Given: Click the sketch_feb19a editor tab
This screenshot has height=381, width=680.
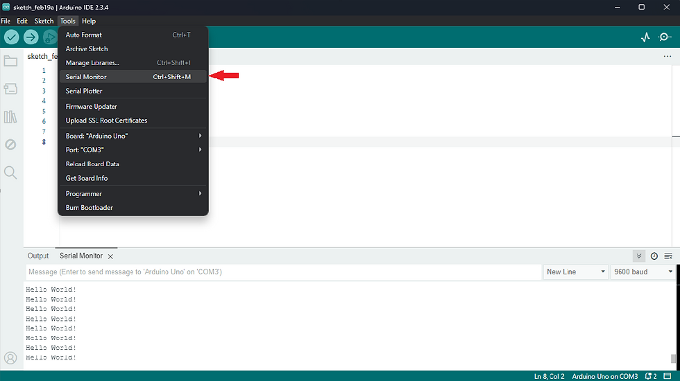Looking at the screenshot, I should point(42,56).
